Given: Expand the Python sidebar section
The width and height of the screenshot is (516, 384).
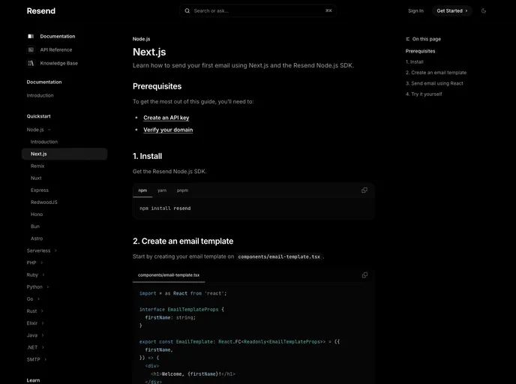Looking at the screenshot, I should 49,286.
